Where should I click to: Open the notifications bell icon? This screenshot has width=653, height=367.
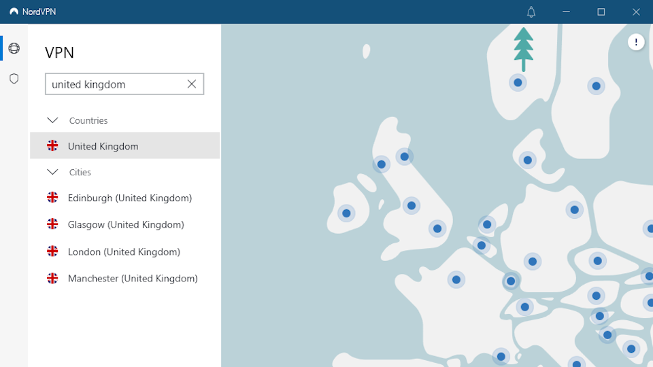(x=531, y=12)
